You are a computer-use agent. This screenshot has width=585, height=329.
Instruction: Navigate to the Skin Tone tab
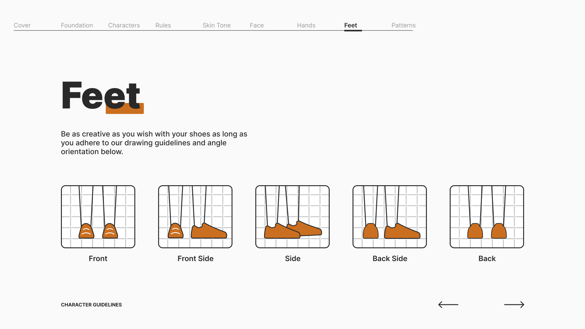[217, 25]
